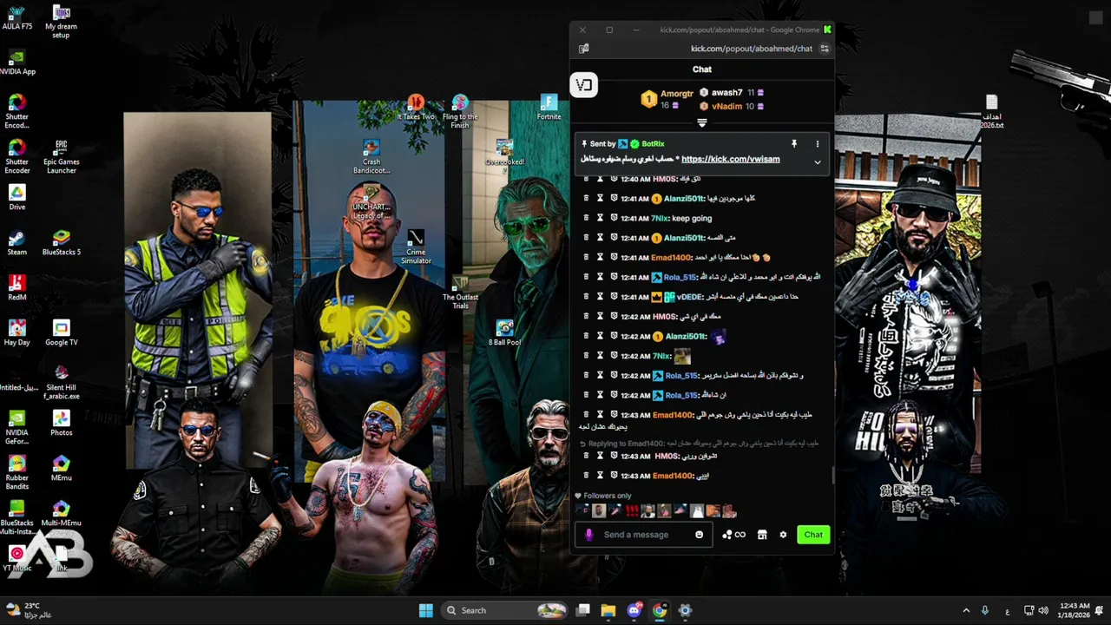This screenshot has width=1111, height=625.
Task: Timeout vDEDE using hourglass icon
Action: coord(600,297)
